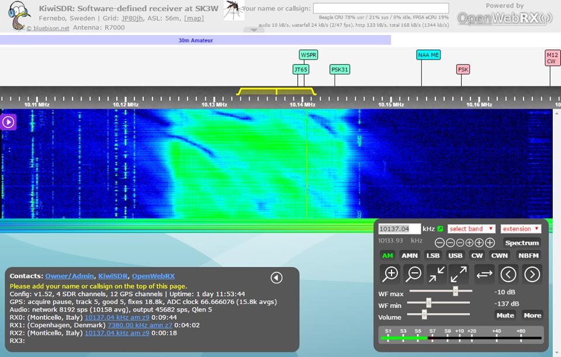Click the green frequency link icon
This screenshot has width=561, height=357.
click(440, 228)
